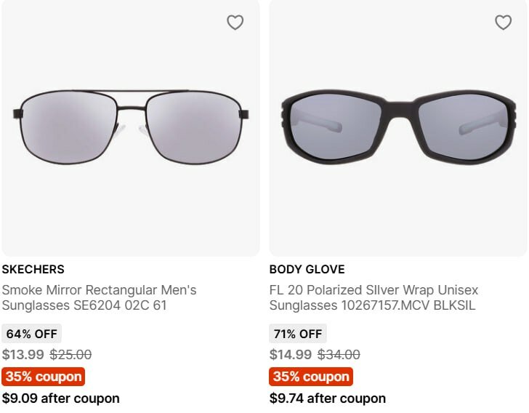Select the $13.99 sale price
The image size is (529, 413).
22,355
